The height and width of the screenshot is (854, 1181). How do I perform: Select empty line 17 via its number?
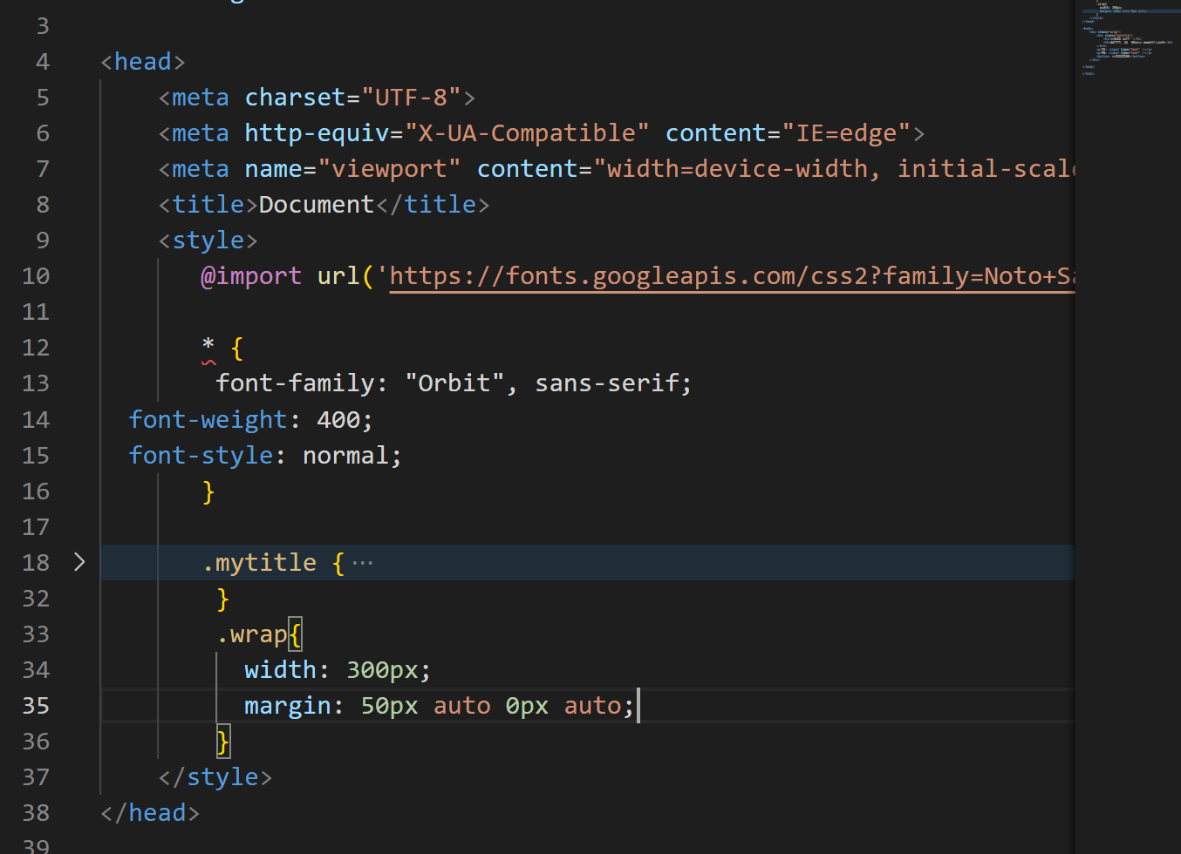(36, 527)
